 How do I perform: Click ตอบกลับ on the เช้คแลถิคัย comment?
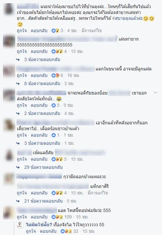[x=39, y=159]
